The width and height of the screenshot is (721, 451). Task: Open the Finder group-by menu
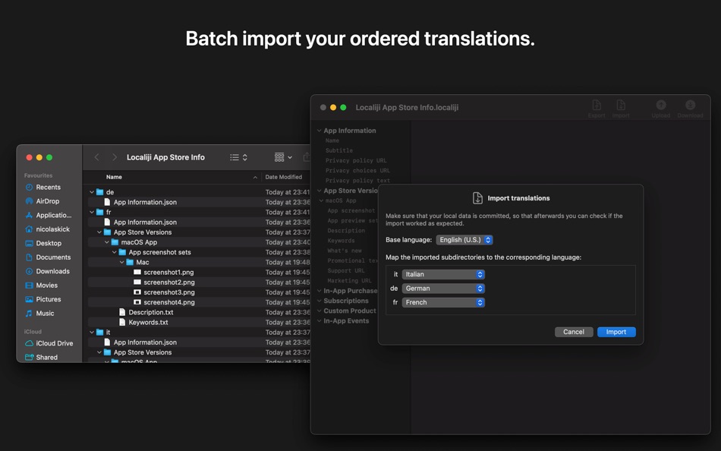coord(283,157)
